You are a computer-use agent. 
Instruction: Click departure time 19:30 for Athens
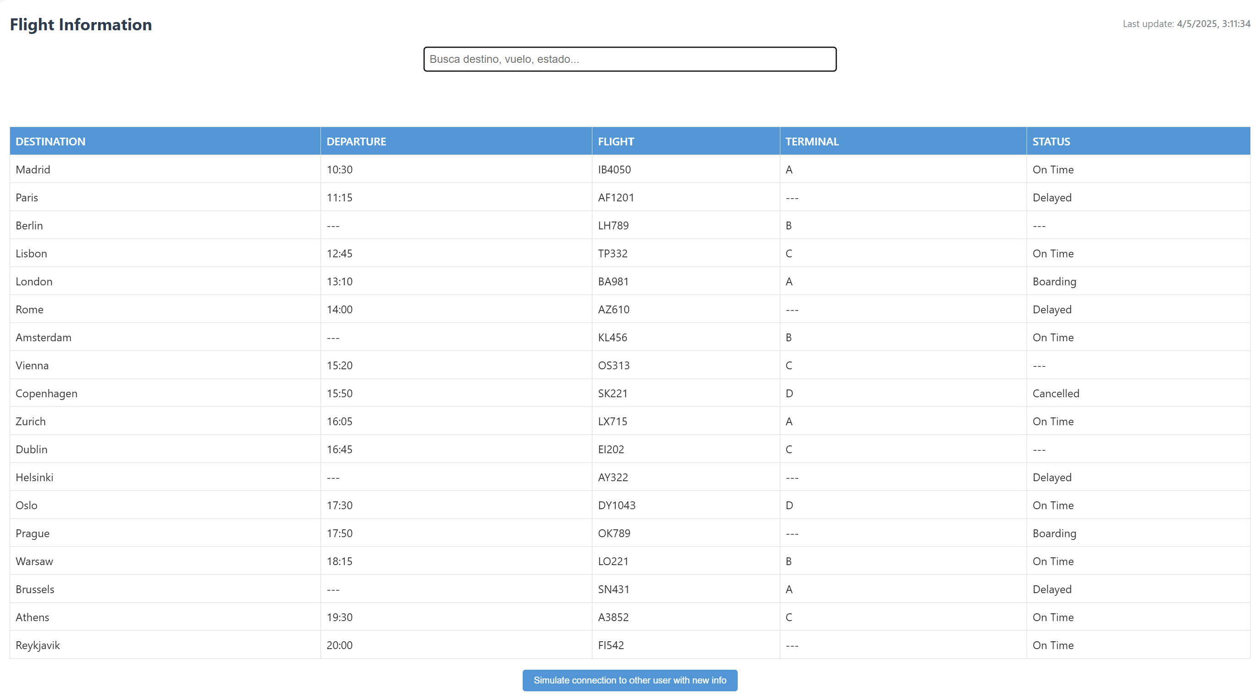[339, 617]
